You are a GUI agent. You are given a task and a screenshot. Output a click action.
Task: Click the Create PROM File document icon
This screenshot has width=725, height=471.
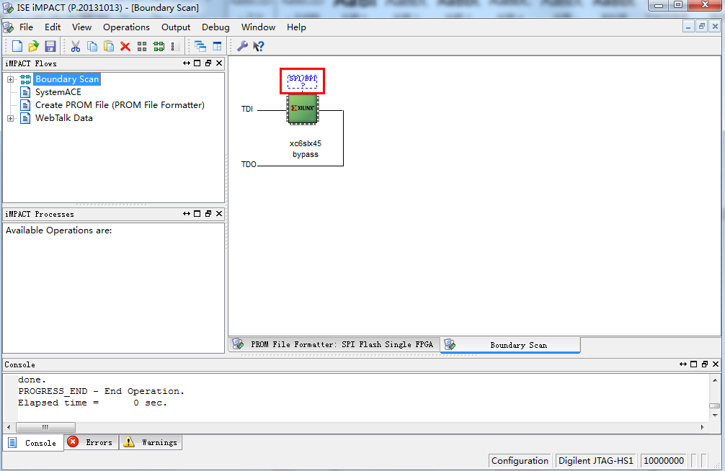[x=25, y=105]
